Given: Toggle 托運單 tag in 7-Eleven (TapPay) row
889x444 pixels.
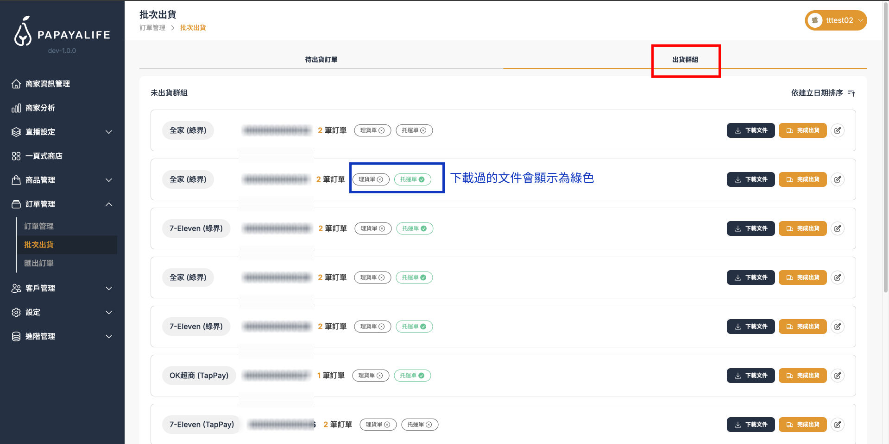Looking at the screenshot, I should click(x=419, y=425).
